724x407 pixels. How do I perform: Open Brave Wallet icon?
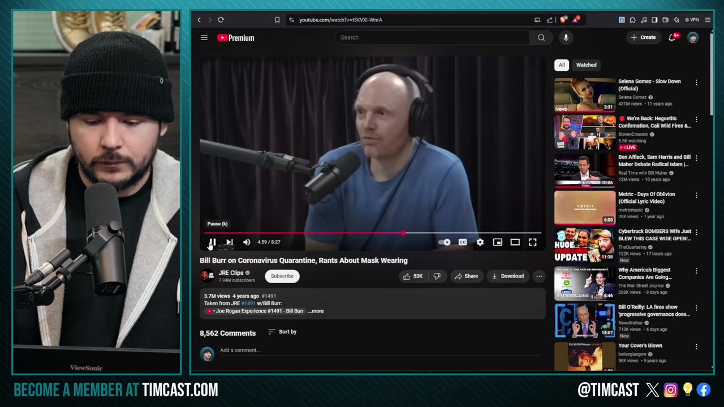(x=666, y=20)
